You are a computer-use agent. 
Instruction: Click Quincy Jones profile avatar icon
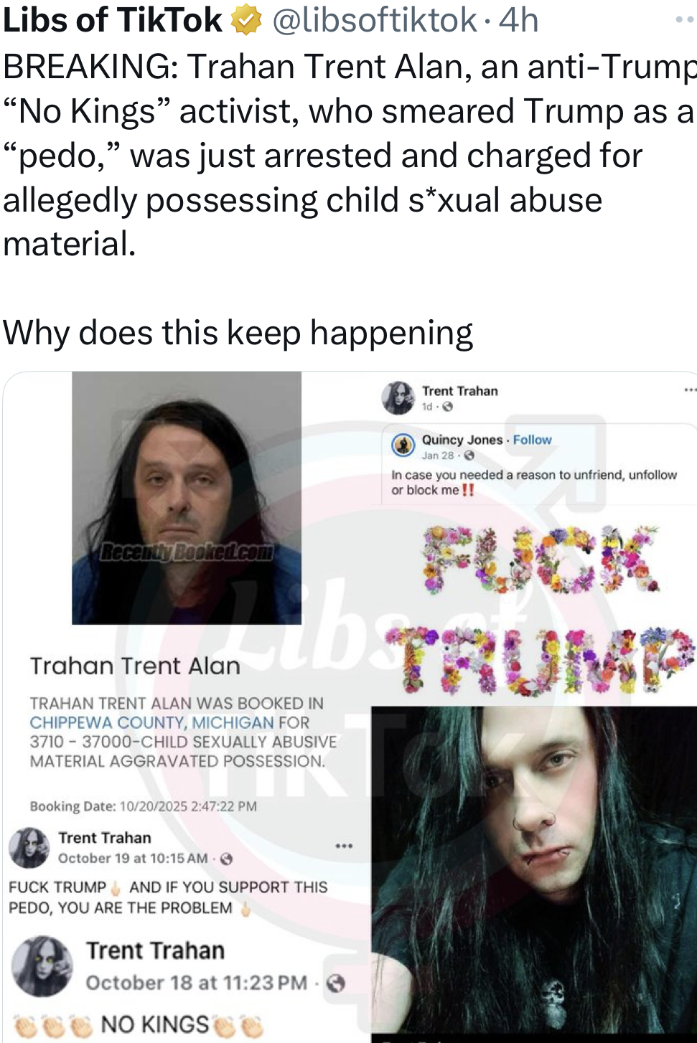click(x=403, y=445)
